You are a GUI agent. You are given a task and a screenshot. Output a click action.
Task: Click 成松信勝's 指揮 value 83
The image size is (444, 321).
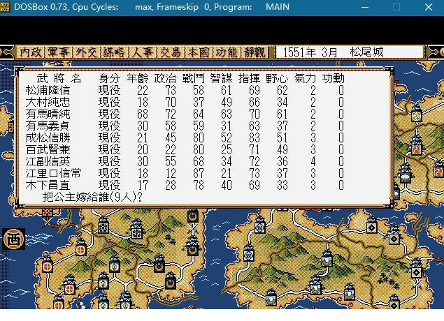coord(255,138)
